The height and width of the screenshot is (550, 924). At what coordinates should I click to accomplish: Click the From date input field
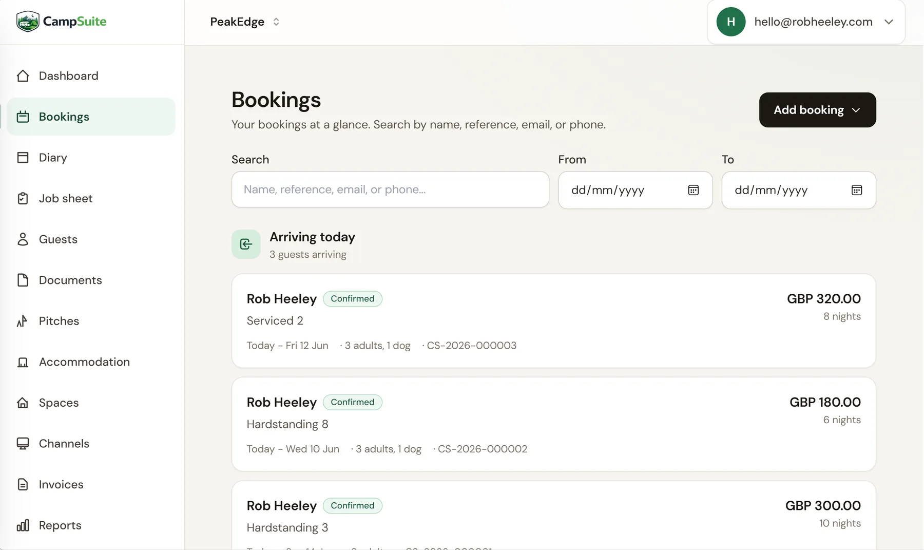(636, 190)
